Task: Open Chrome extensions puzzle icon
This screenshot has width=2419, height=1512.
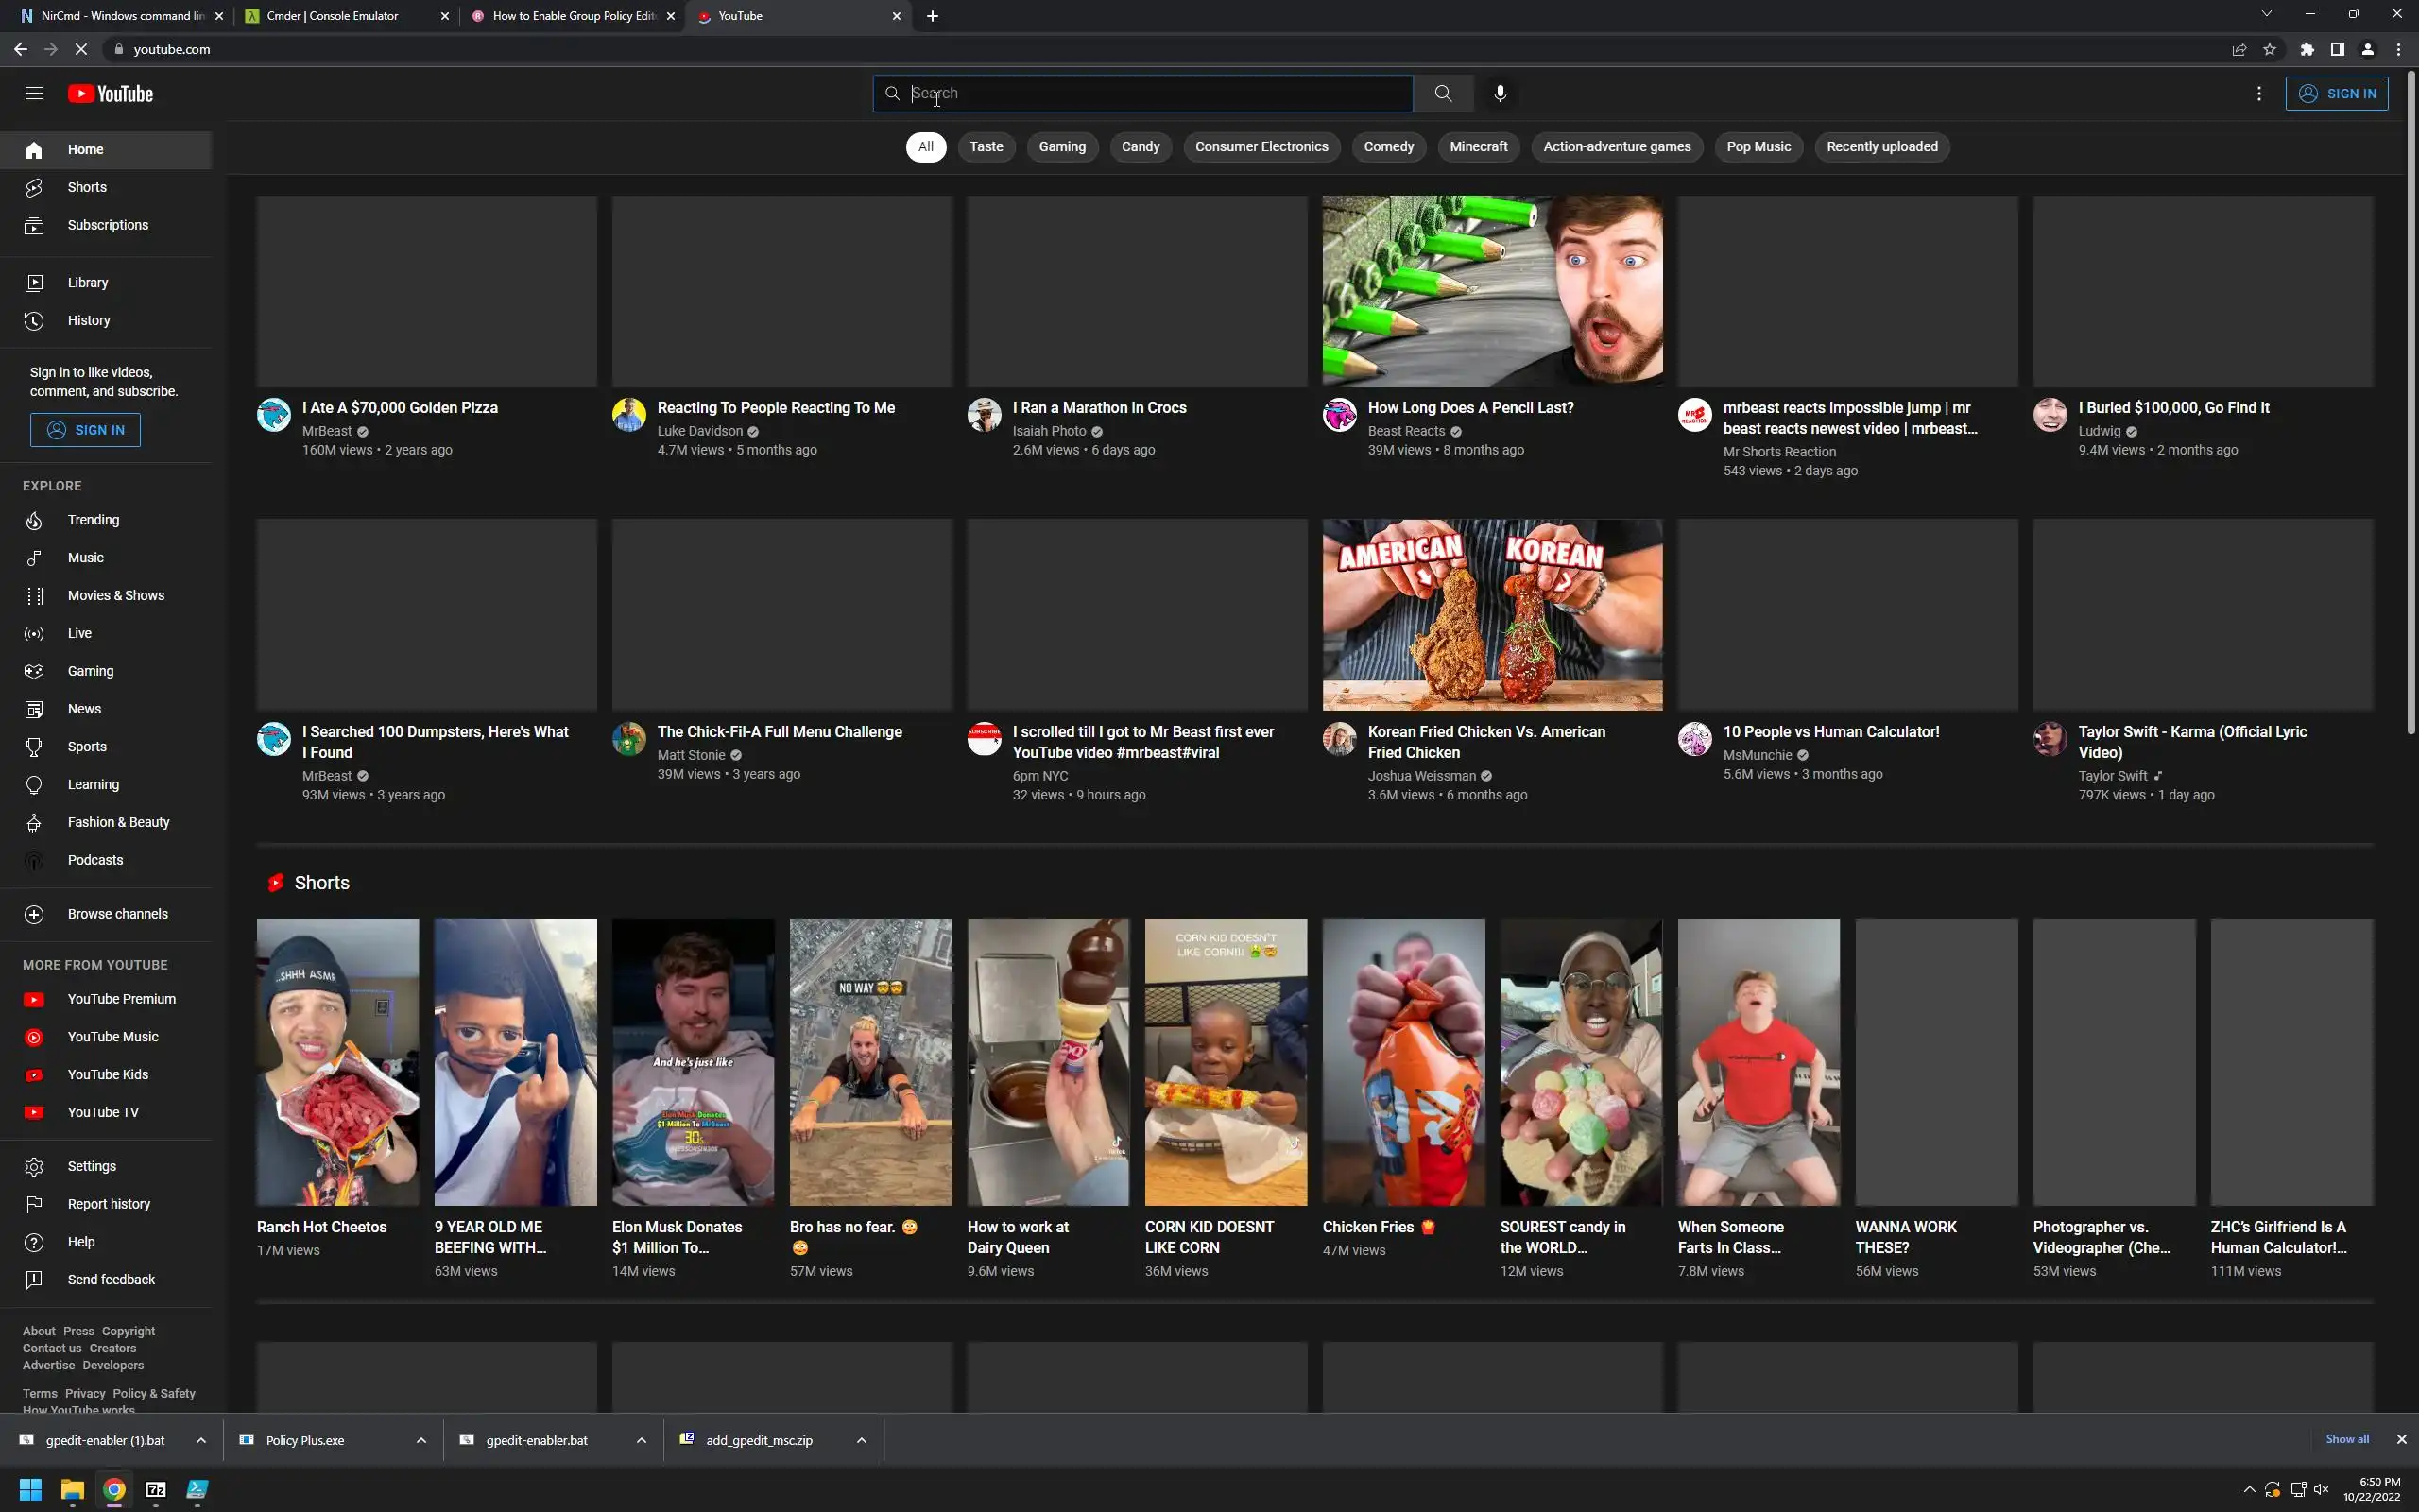Action: coord(2306,49)
